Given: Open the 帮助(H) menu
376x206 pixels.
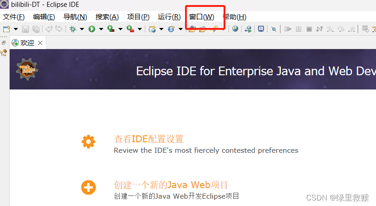Looking at the screenshot, I should [234, 17].
